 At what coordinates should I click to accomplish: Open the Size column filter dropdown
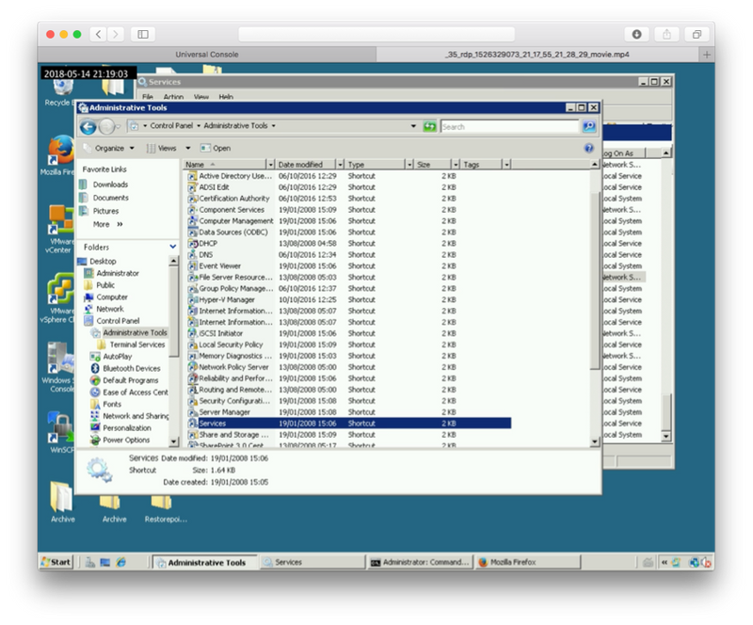click(456, 165)
